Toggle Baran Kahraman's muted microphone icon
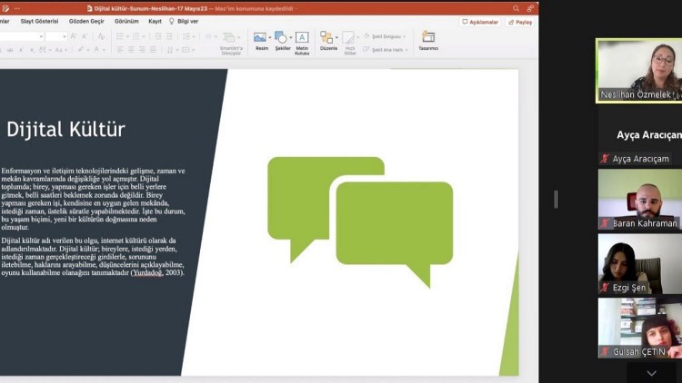The height and width of the screenshot is (383, 682). (x=605, y=223)
